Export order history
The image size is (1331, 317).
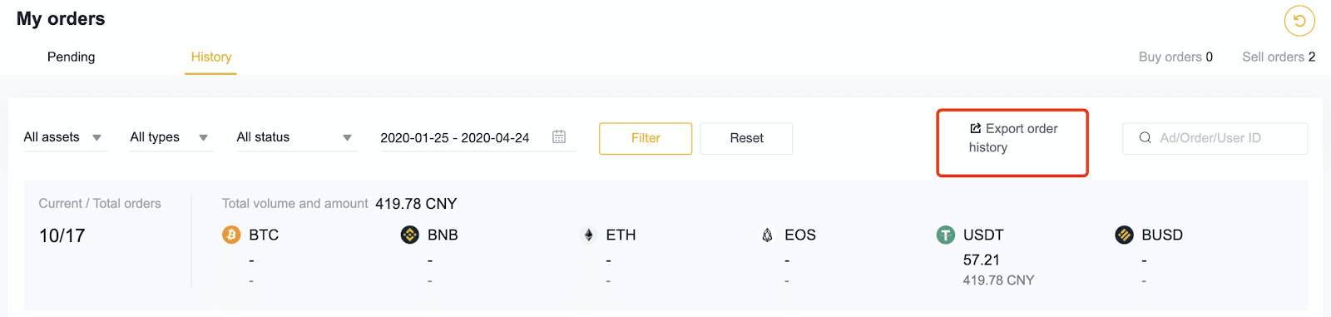1013,138
